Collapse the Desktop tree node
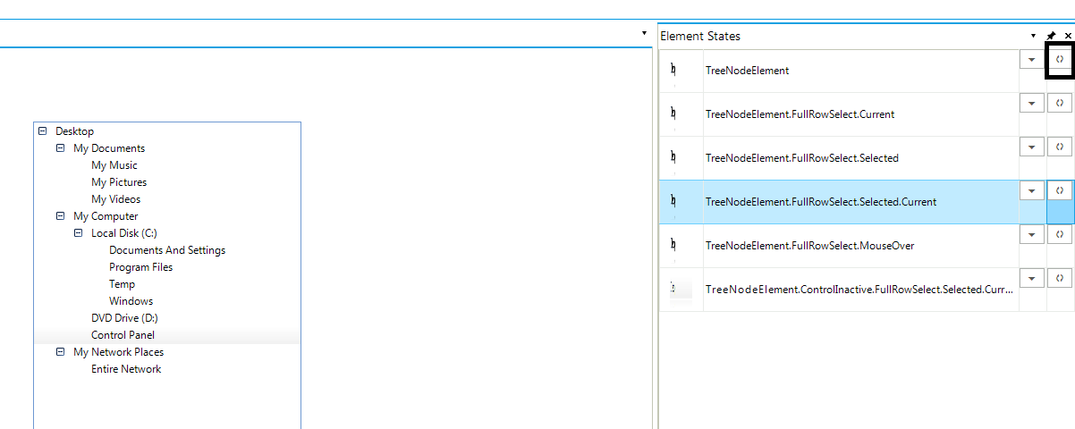 tap(42, 130)
